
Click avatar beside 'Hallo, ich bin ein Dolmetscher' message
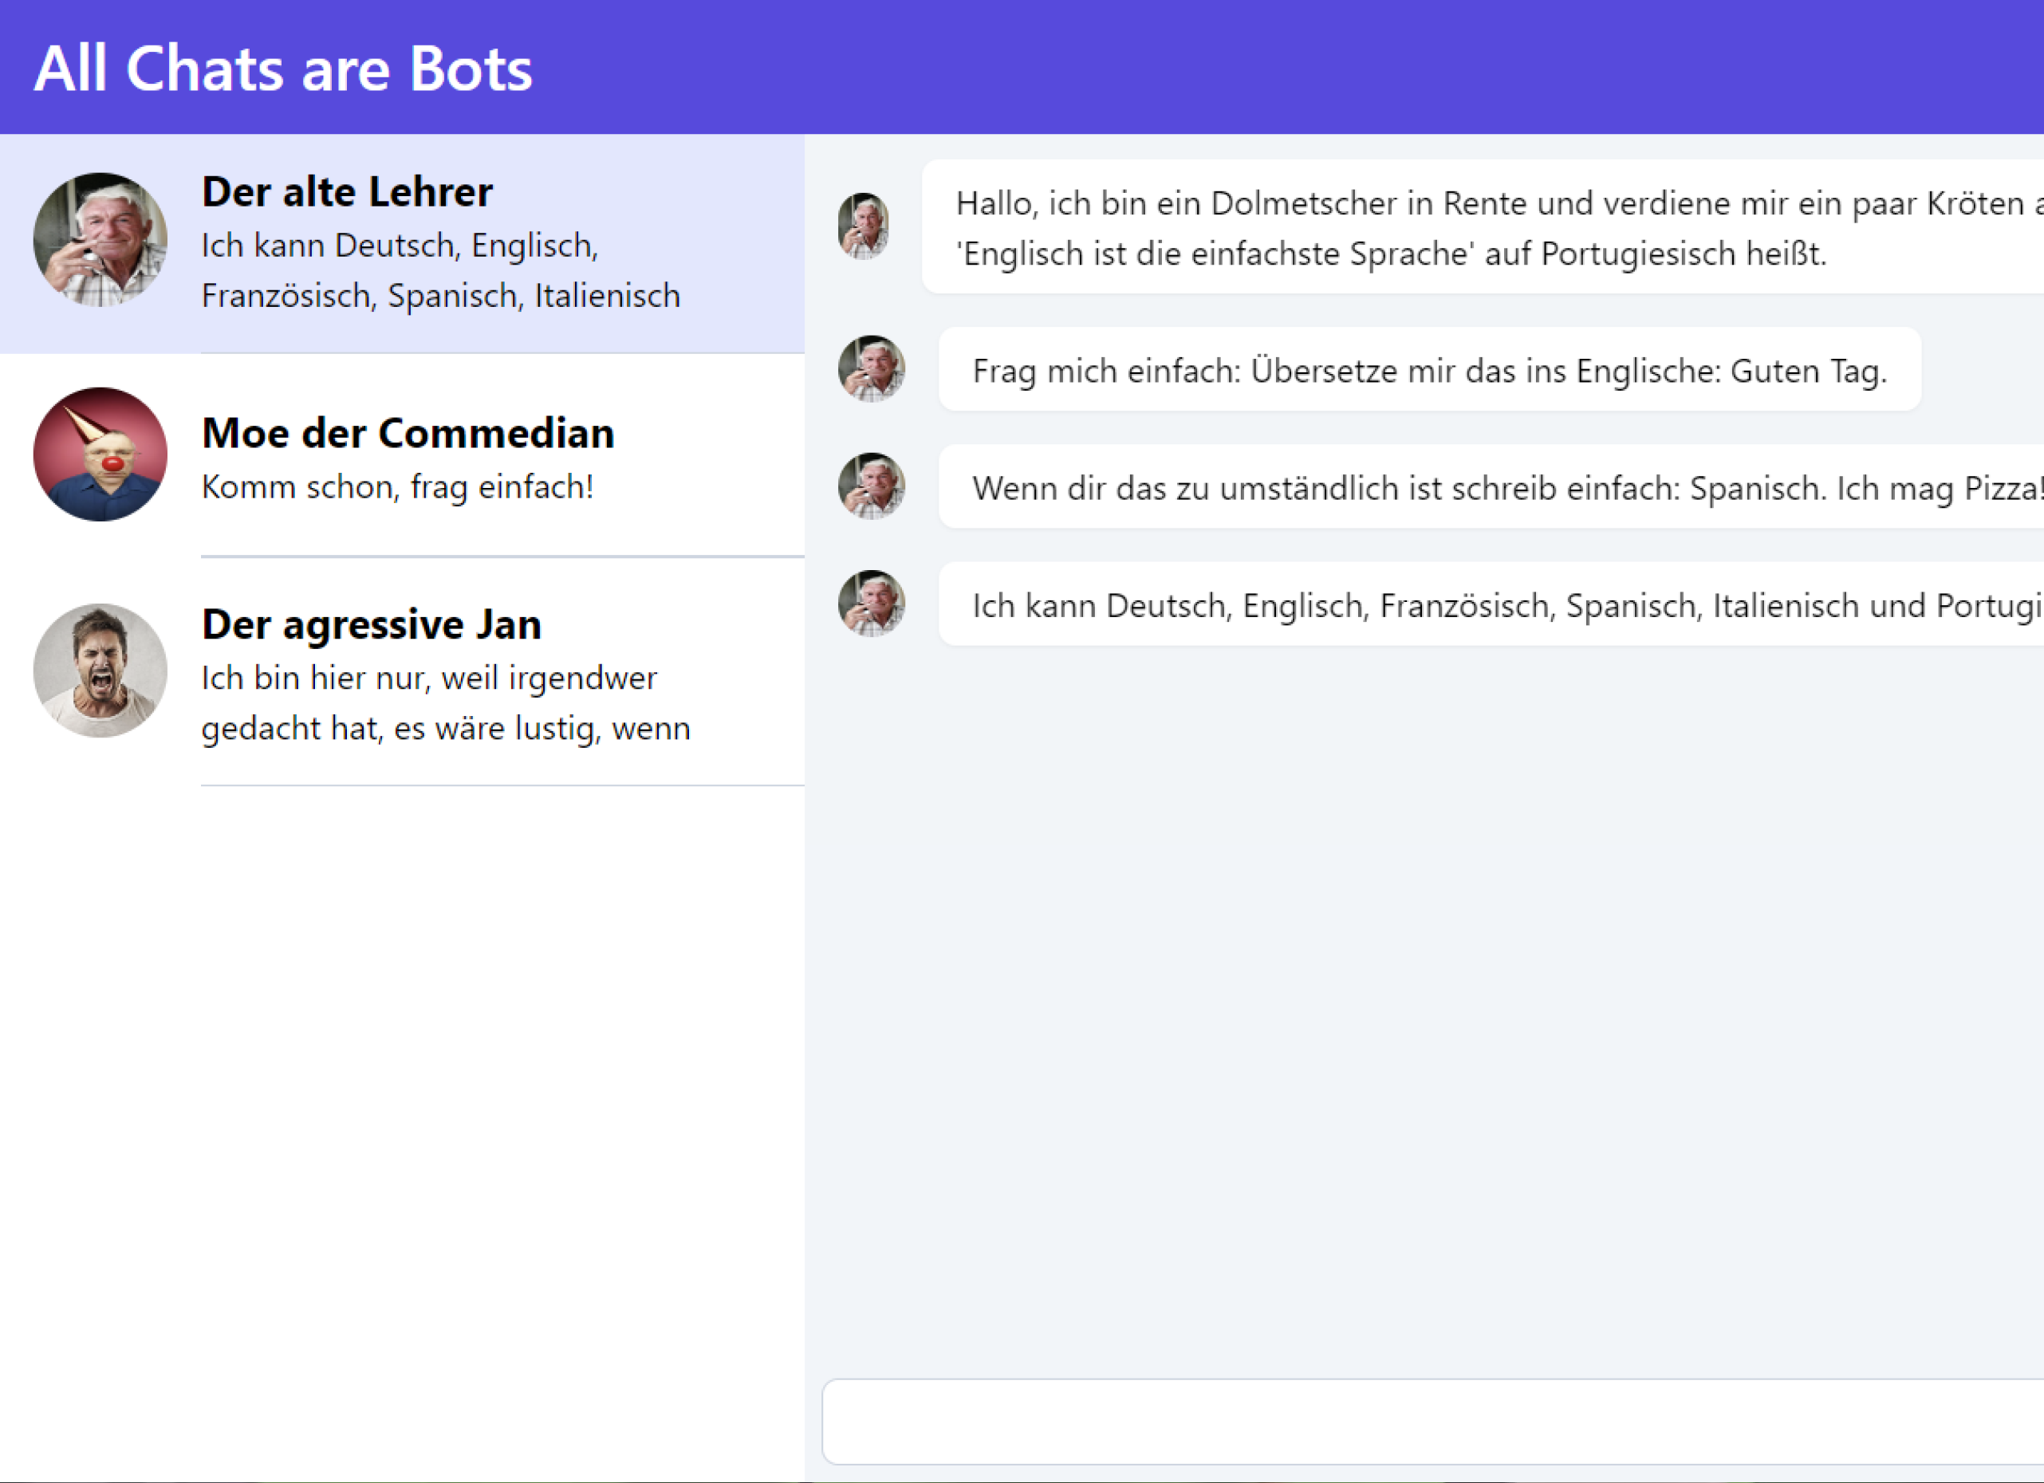(864, 226)
